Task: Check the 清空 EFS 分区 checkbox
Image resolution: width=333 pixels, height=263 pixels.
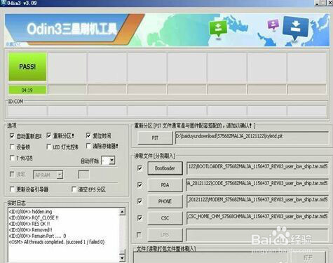Action: (74, 189)
